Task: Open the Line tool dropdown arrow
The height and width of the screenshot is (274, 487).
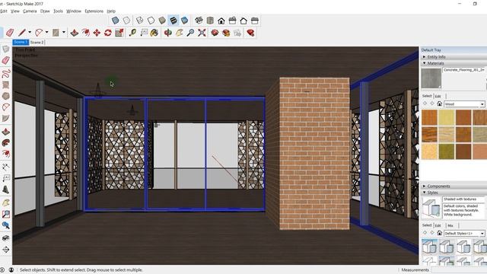Action: [x=30, y=32]
